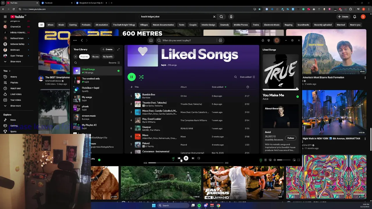Viewport: 372px width, 209px height.
Task: Go back in Spotify navigation
Action: [82, 40]
